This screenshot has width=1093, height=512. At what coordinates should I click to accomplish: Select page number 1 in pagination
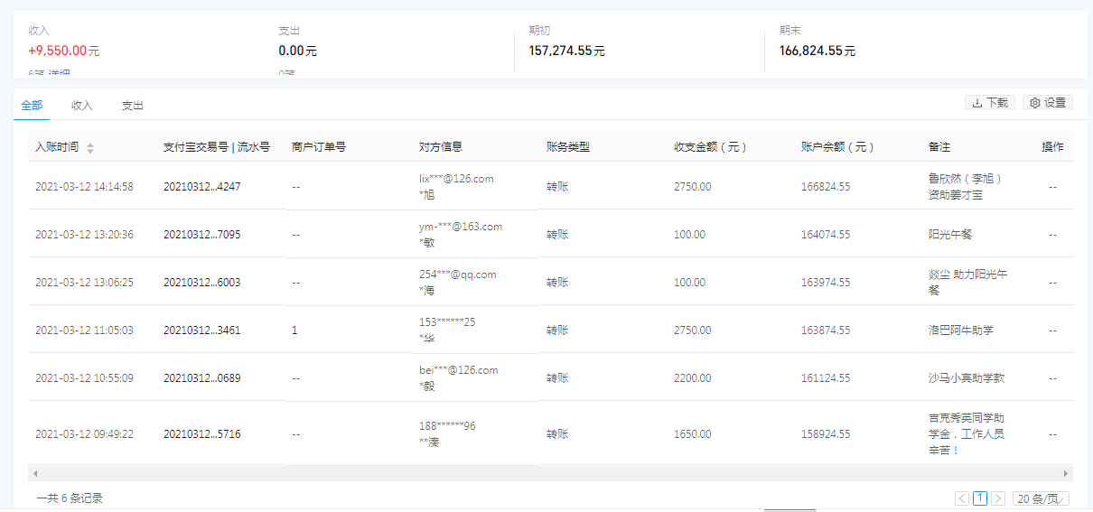click(980, 498)
